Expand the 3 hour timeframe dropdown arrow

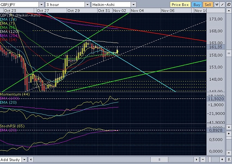[x=88, y=4]
